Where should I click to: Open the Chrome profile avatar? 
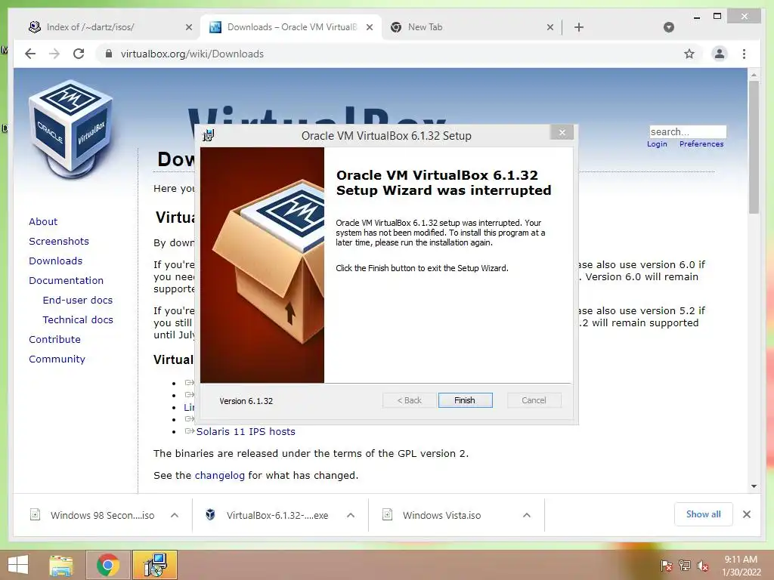point(720,54)
